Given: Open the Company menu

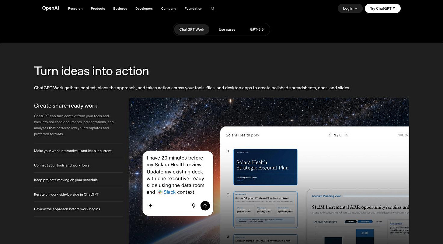Looking at the screenshot, I should click(169, 9).
